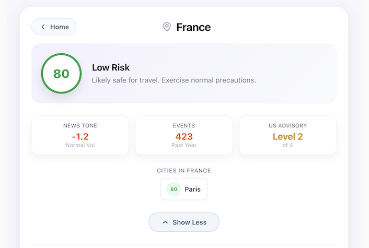Click the up chevron on Show Less
Image resolution: width=369 pixels, height=248 pixels.
click(x=165, y=222)
